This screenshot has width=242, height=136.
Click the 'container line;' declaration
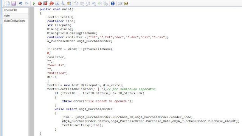(x=61, y=21)
